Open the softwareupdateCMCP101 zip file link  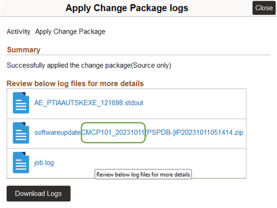click(139, 132)
